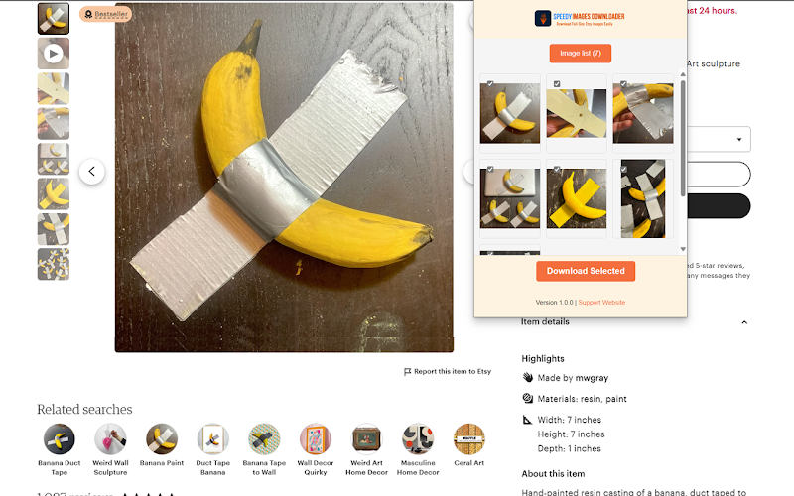The height and width of the screenshot is (496, 794).
Task: Open Banana Duct Tape related search icon
Action: coord(60,438)
